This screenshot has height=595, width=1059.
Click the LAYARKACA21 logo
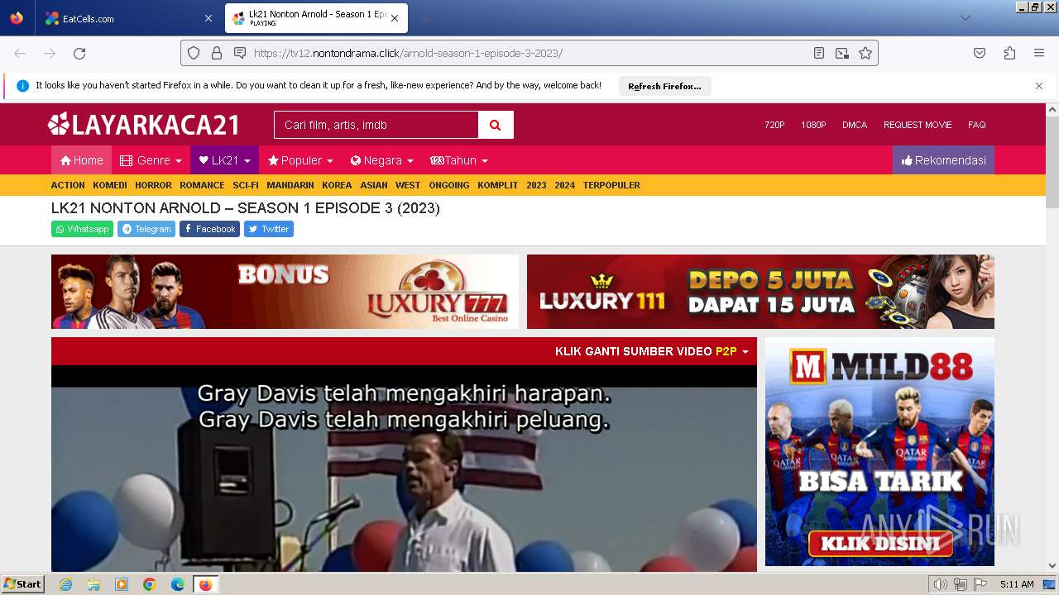pyautogui.click(x=144, y=125)
